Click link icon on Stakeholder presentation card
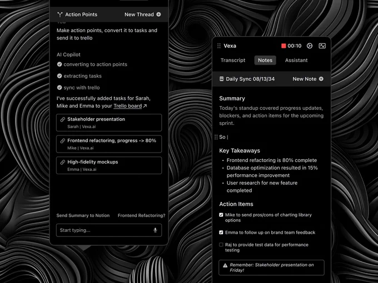378x283 pixels. (62, 119)
